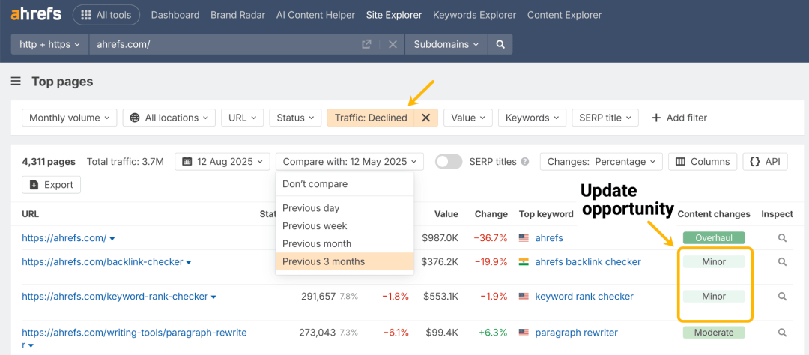This screenshot has width=809, height=355.
Task: Open the Monthly volume filter
Action: coord(70,118)
